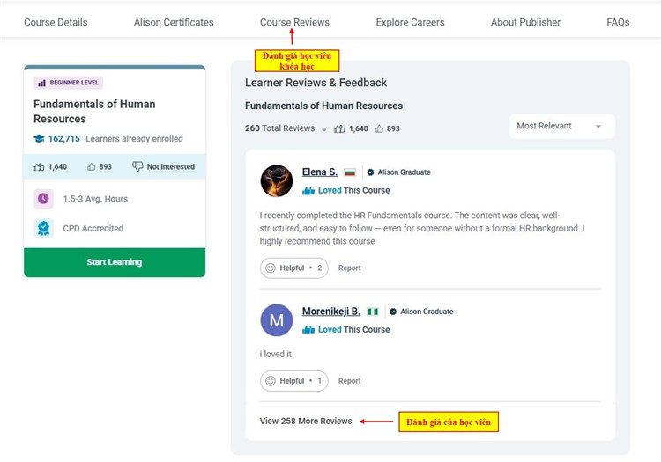Viewport: 661px width, 462px height.
Task: Switch to the Course Details tab
Action: pyautogui.click(x=56, y=22)
